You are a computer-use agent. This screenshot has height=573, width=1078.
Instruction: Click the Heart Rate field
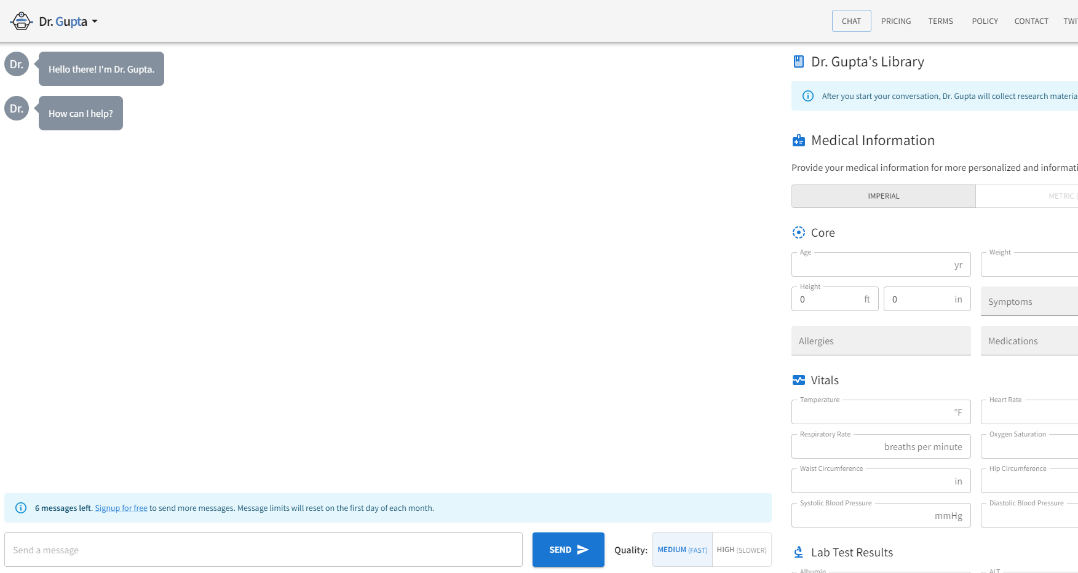click(1029, 412)
